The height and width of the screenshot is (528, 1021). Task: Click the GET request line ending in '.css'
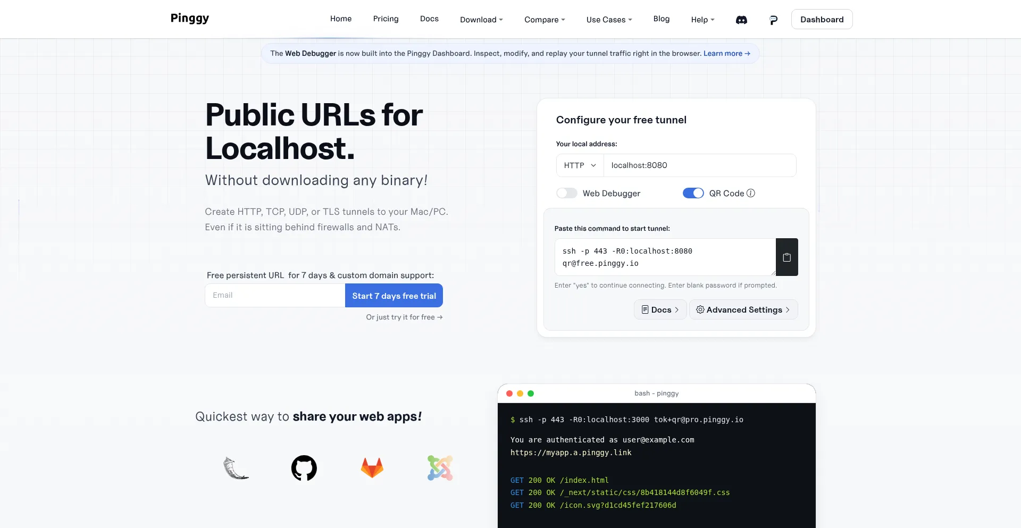coord(620,492)
